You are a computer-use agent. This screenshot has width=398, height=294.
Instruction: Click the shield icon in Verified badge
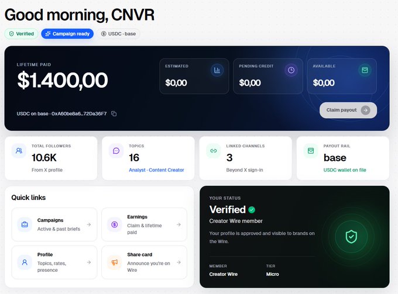12,34
